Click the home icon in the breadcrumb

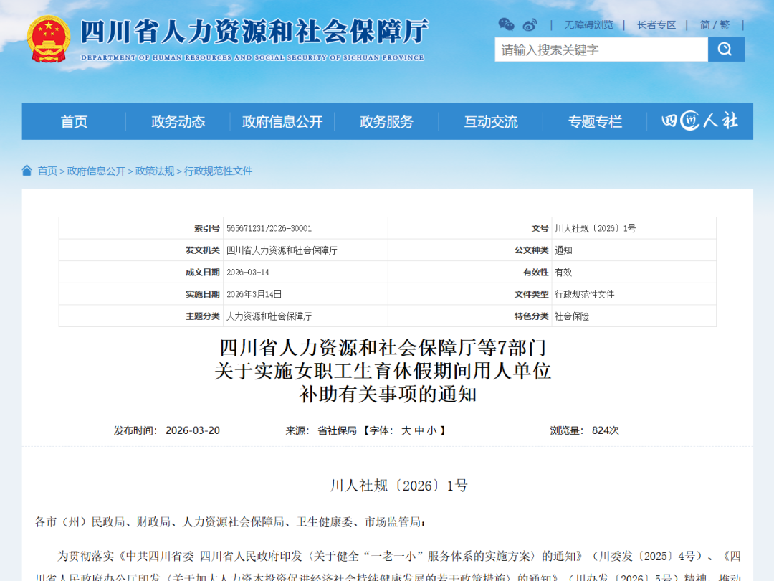[x=27, y=171]
